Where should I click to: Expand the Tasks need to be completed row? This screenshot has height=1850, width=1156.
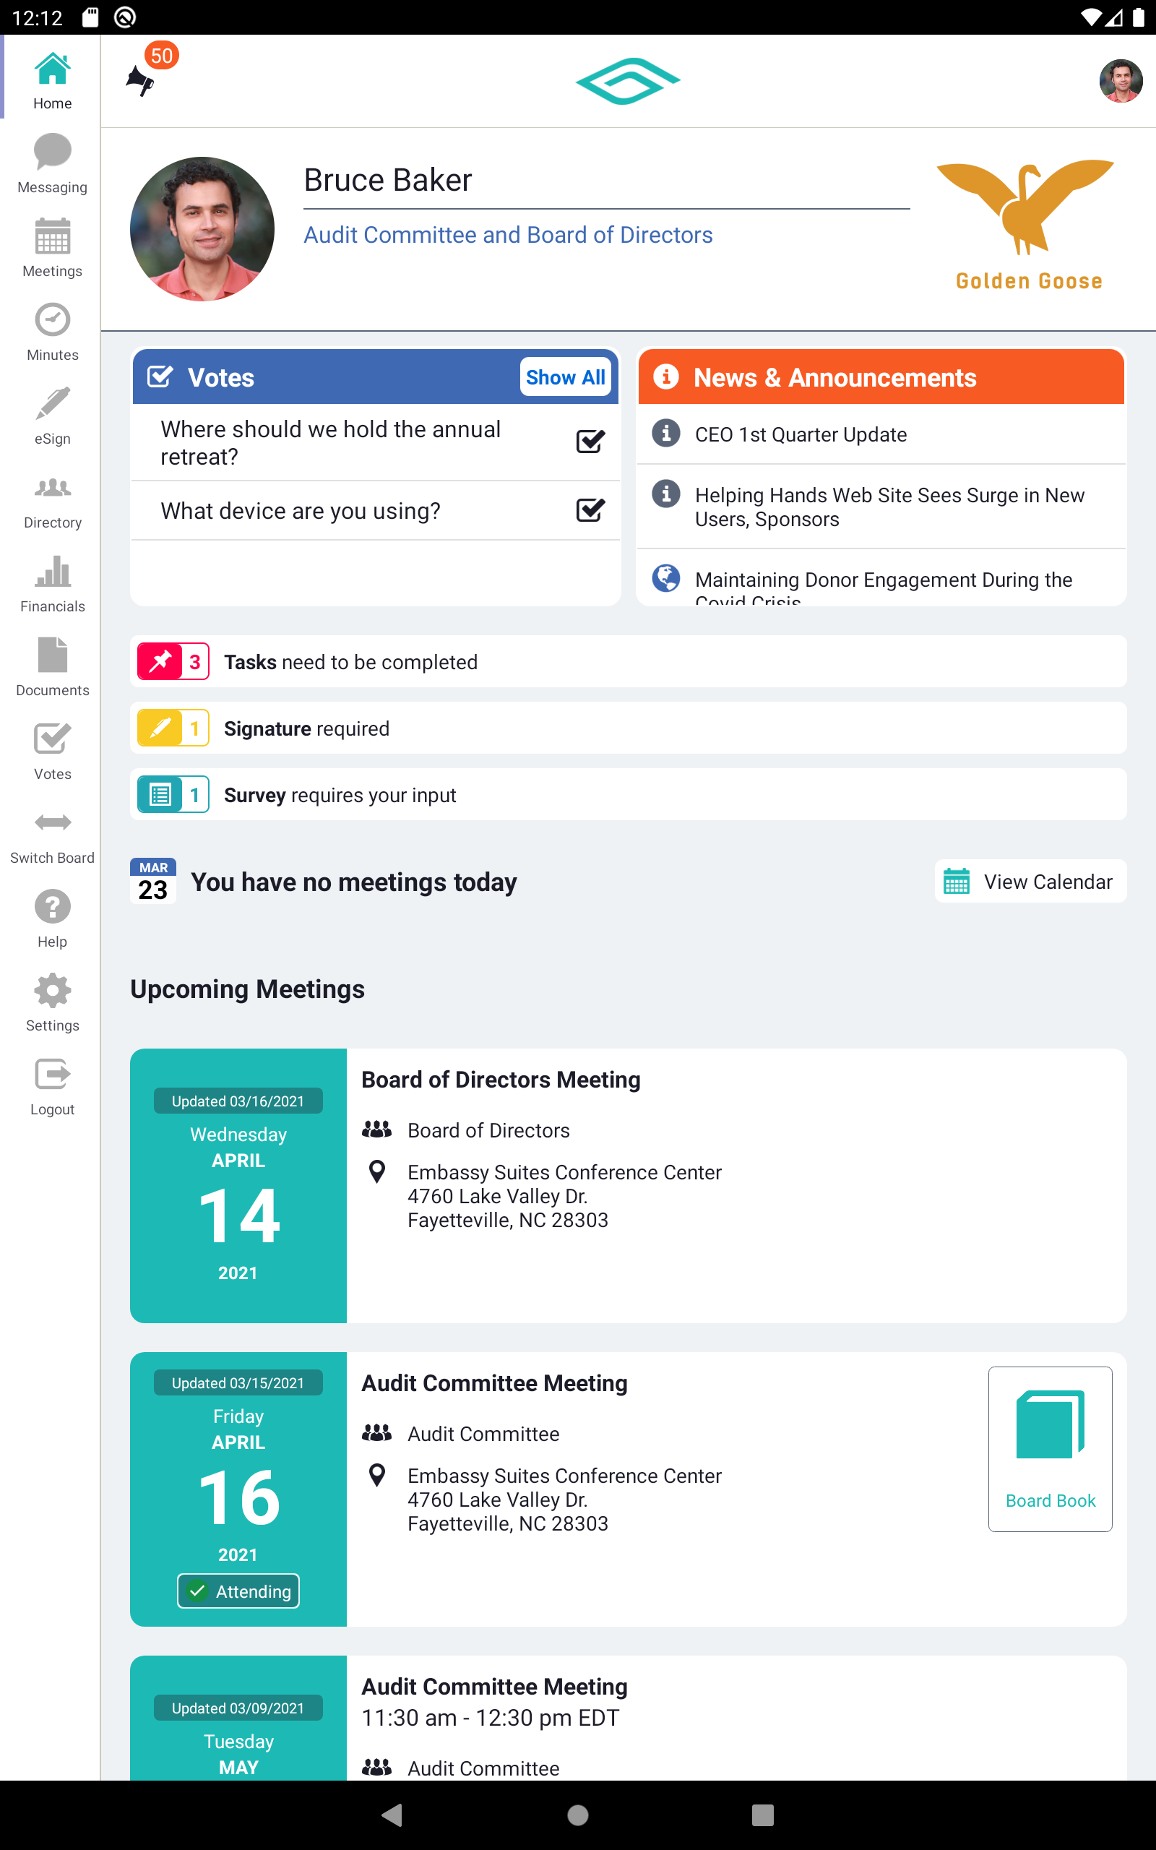[x=627, y=661]
